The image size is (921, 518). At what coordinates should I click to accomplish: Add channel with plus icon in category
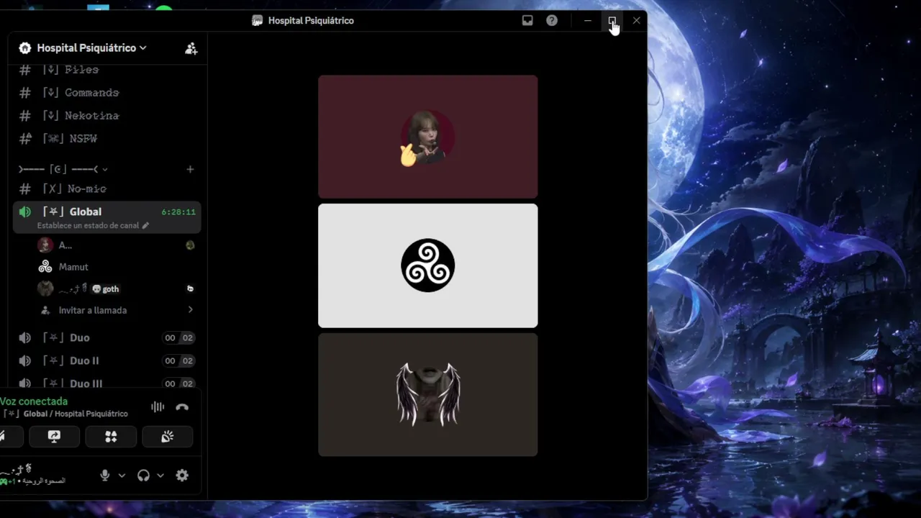(190, 169)
